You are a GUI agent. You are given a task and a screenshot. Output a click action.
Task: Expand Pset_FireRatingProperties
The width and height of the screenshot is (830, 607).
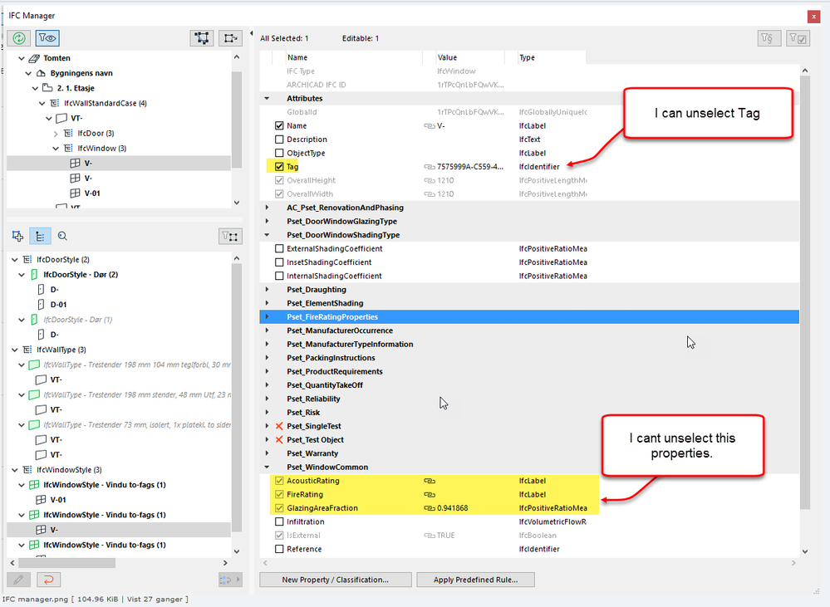point(267,317)
